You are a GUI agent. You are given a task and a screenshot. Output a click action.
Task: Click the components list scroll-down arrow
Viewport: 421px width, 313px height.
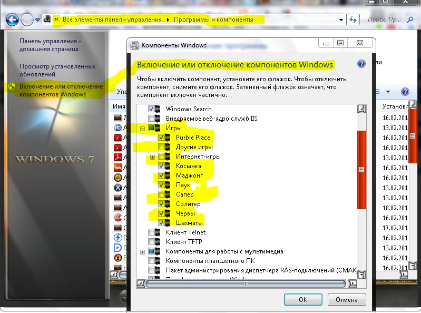361,275
